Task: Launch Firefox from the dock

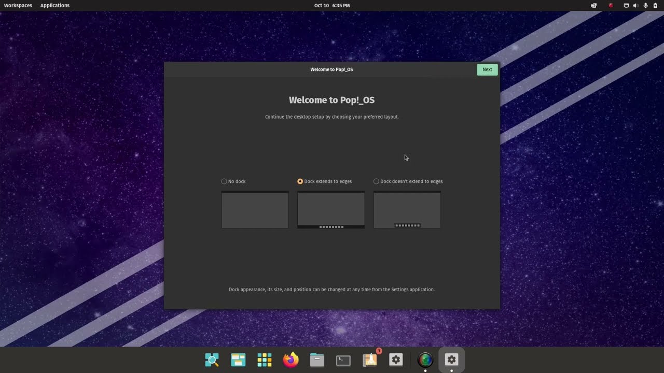Action: point(290,360)
